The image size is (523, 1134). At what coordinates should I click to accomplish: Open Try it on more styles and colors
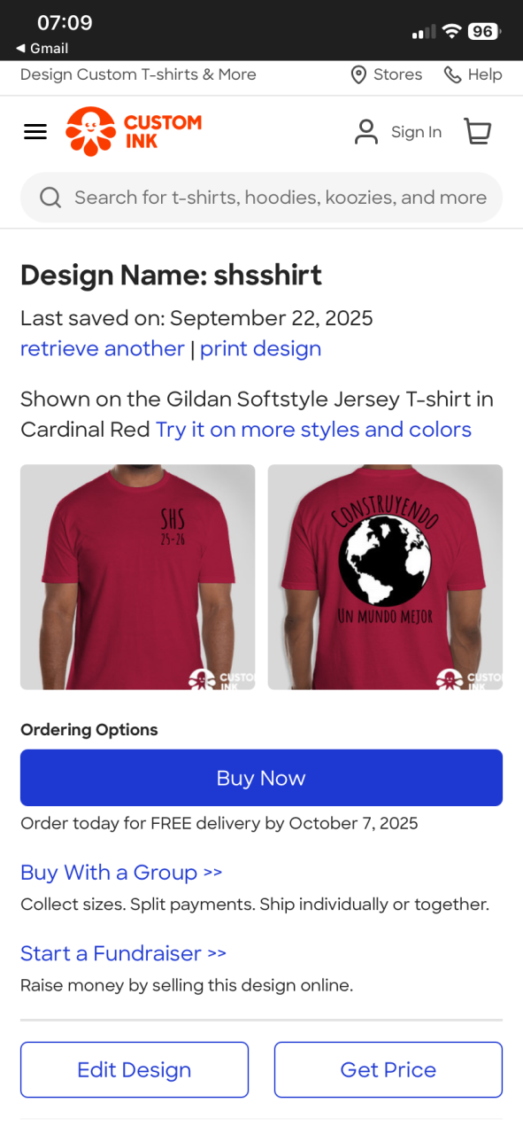click(313, 430)
